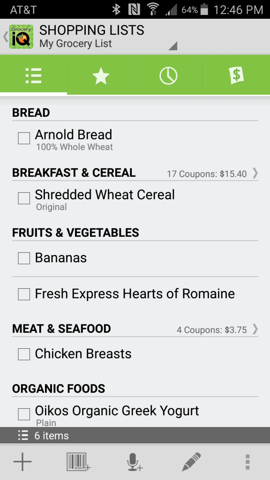Scan a barcode to add item
Viewport: 270px width, 480px height.
pyautogui.click(x=79, y=462)
